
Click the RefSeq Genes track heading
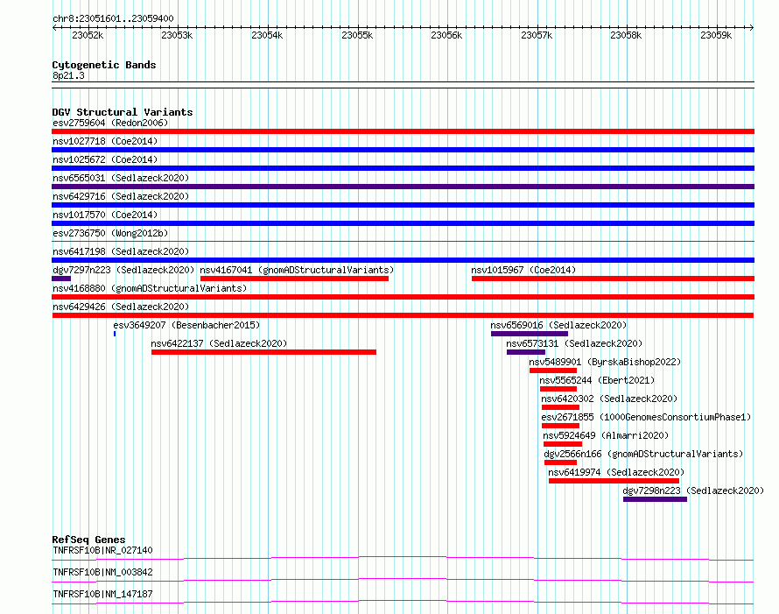pyautogui.click(x=88, y=540)
